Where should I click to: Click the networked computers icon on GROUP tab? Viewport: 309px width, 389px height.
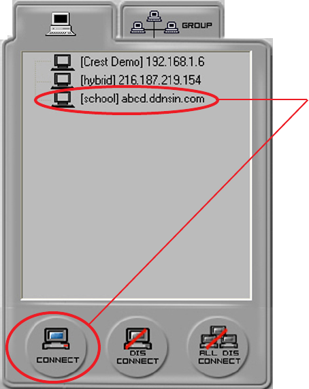click(x=154, y=24)
